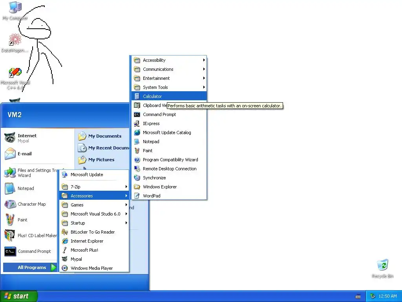402x302 pixels.
Task: Click the Microsoft Plus! exclamation icon
Action: pos(65,250)
